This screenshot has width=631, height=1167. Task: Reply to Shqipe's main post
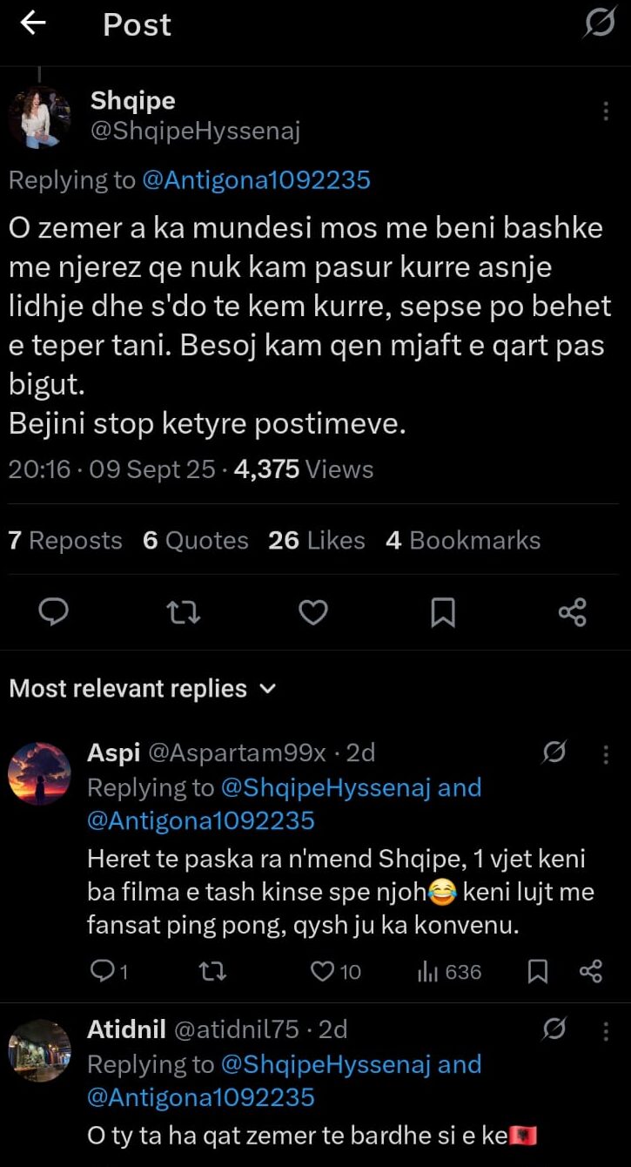click(x=54, y=613)
